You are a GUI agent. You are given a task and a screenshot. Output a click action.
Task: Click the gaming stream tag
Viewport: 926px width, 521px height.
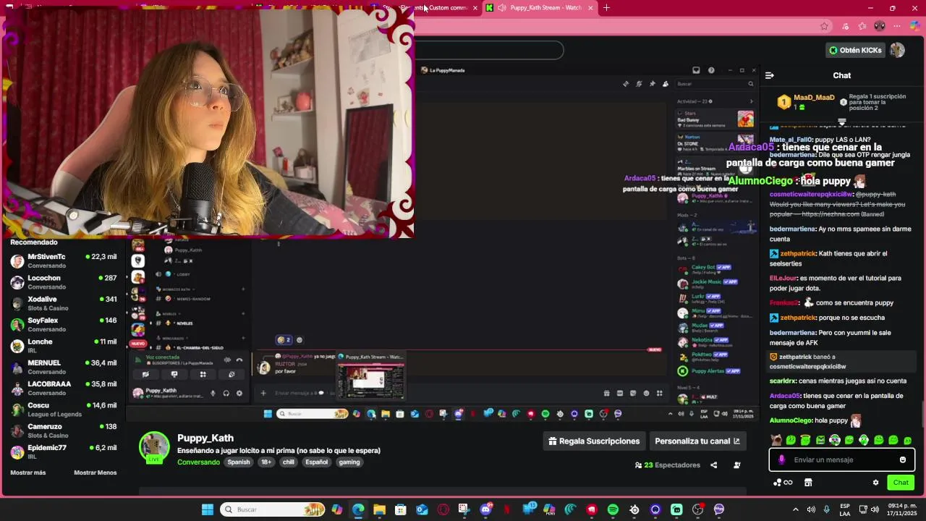pyautogui.click(x=349, y=462)
